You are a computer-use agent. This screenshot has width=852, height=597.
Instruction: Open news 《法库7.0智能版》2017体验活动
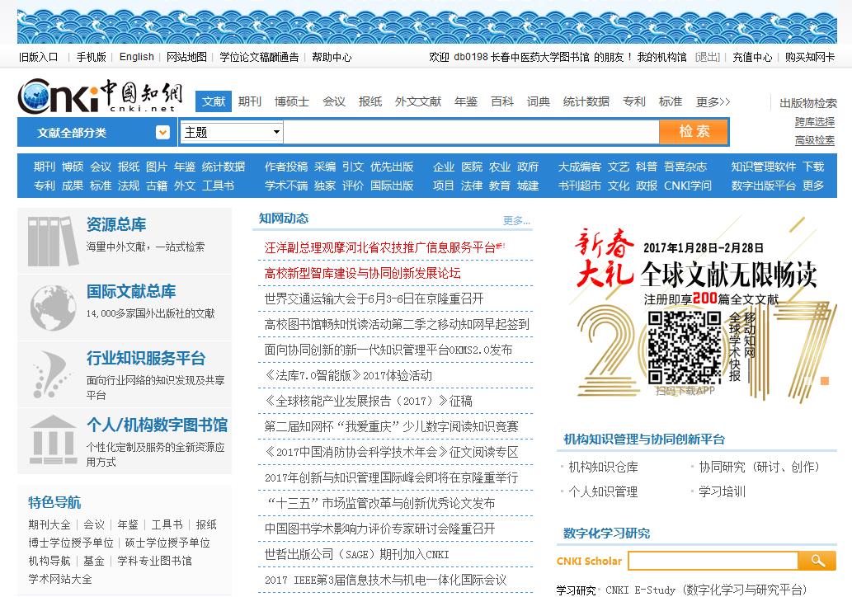[x=348, y=375]
